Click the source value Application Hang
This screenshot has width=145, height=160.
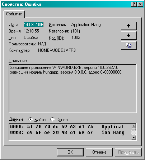[86, 25]
